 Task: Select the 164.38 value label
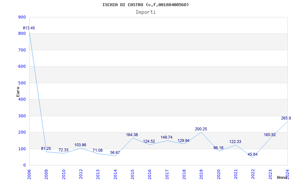click(132, 135)
